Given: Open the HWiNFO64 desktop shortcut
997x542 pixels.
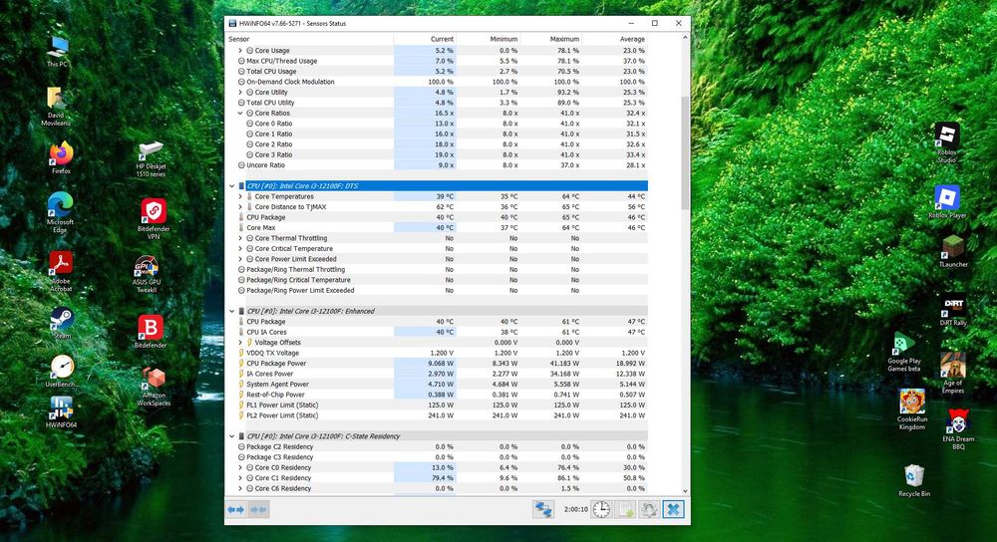Looking at the screenshot, I should (x=61, y=412).
